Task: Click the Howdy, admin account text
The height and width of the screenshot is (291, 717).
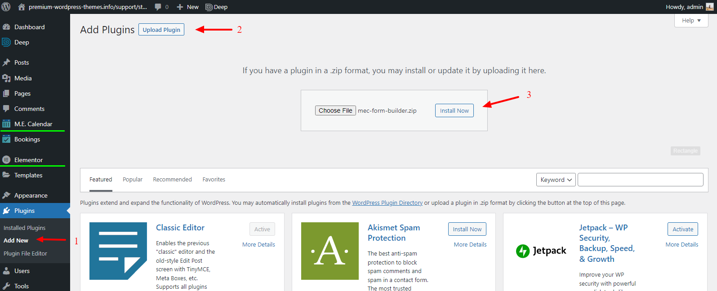Action: coord(684,7)
